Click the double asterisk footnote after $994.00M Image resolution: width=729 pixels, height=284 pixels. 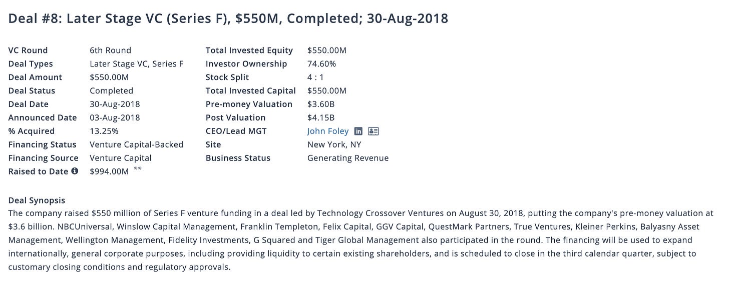(x=138, y=169)
